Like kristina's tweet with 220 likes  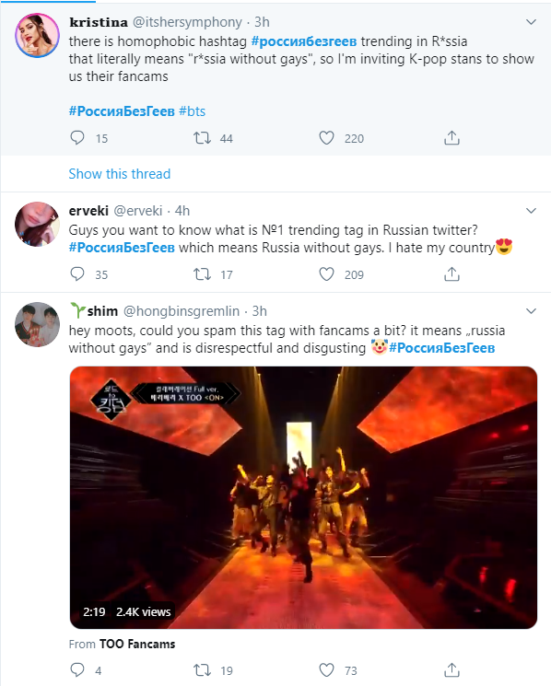click(326, 138)
